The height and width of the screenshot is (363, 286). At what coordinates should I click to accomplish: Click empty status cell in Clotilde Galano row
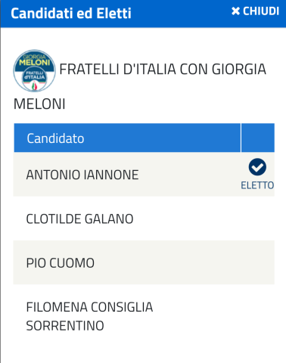coord(258,219)
